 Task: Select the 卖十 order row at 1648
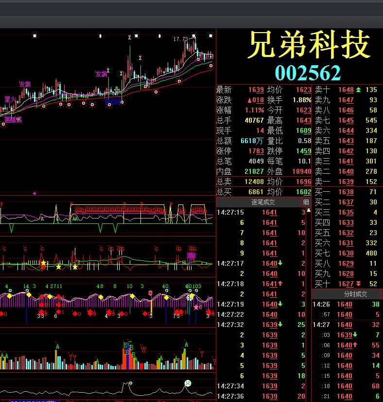(346, 90)
